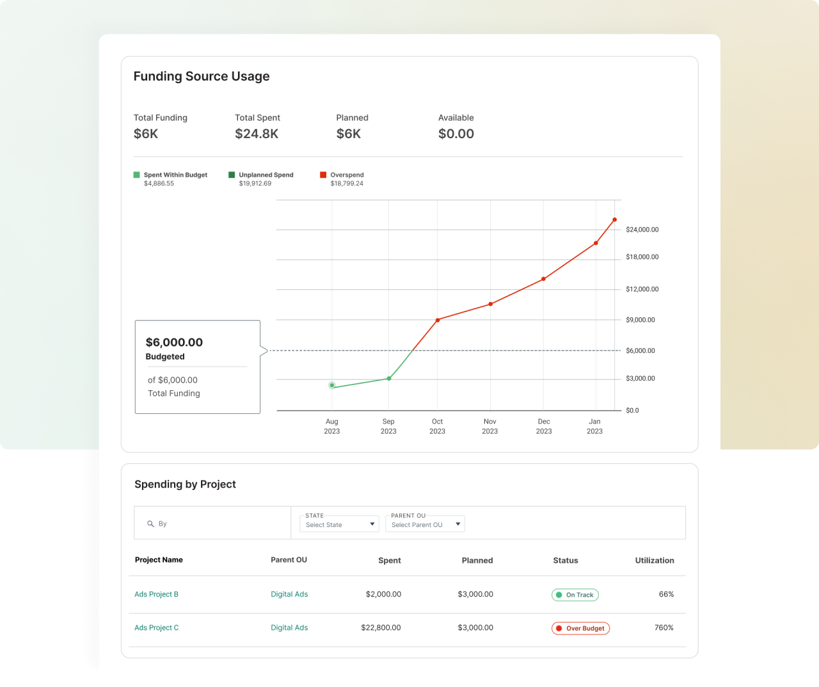The height and width of the screenshot is (687, 819).
Task: Open the Select State dropdown
Action: 339,525
